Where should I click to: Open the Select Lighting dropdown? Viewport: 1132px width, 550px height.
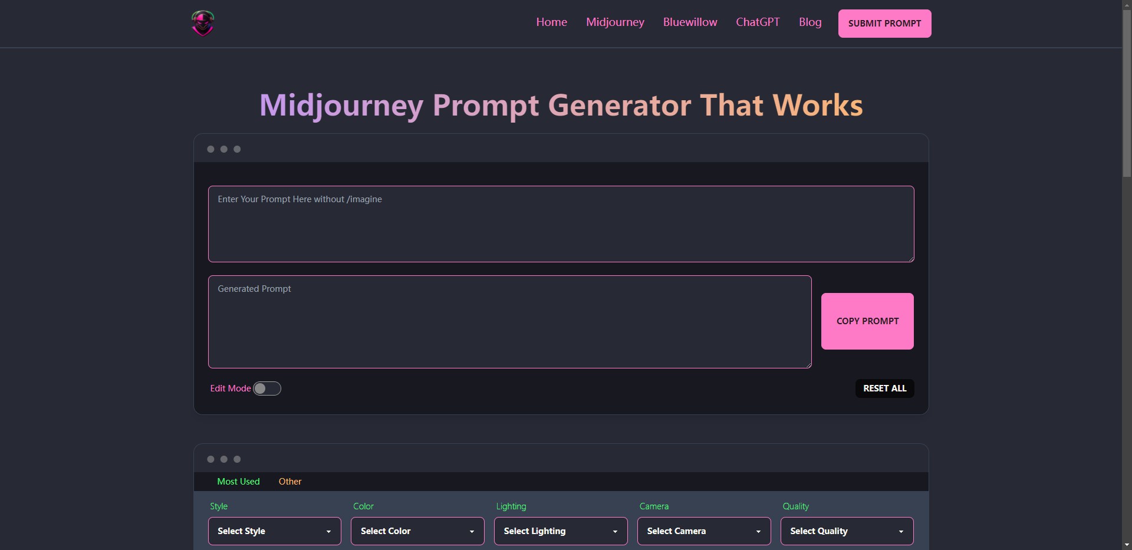(560, 531)
